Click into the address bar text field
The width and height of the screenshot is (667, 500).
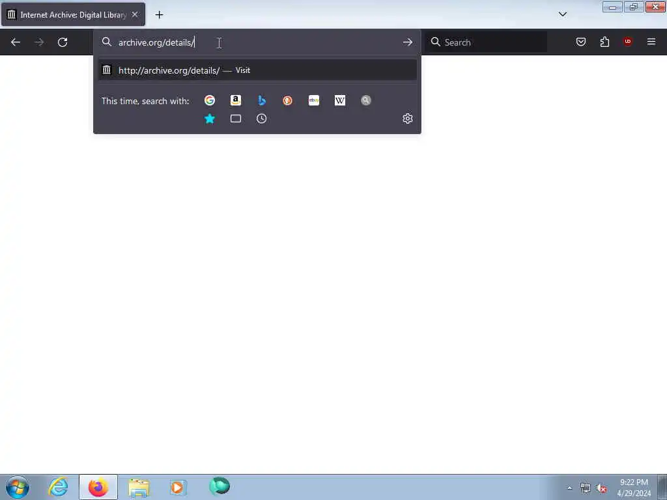257,42
